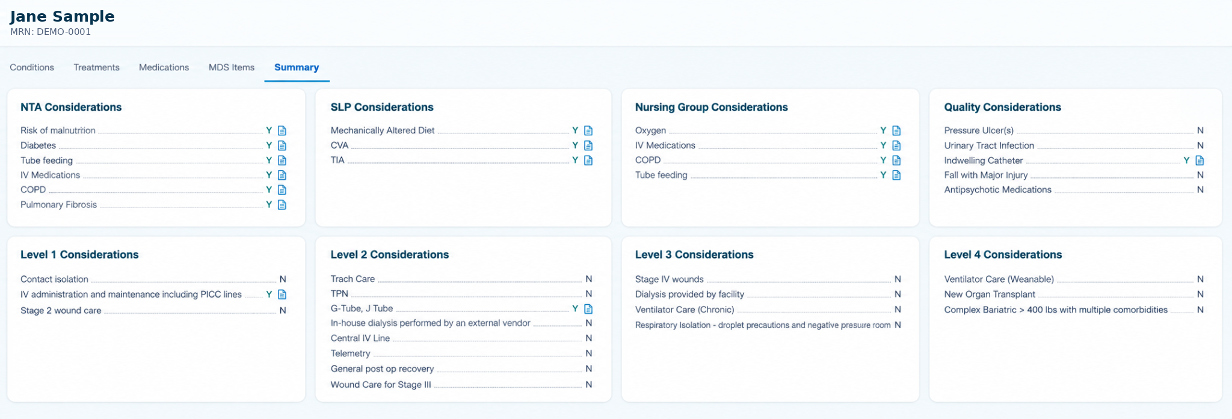Select the Summary tab
This screenshot has width=1232, height=419.
(x=297, y=67)
